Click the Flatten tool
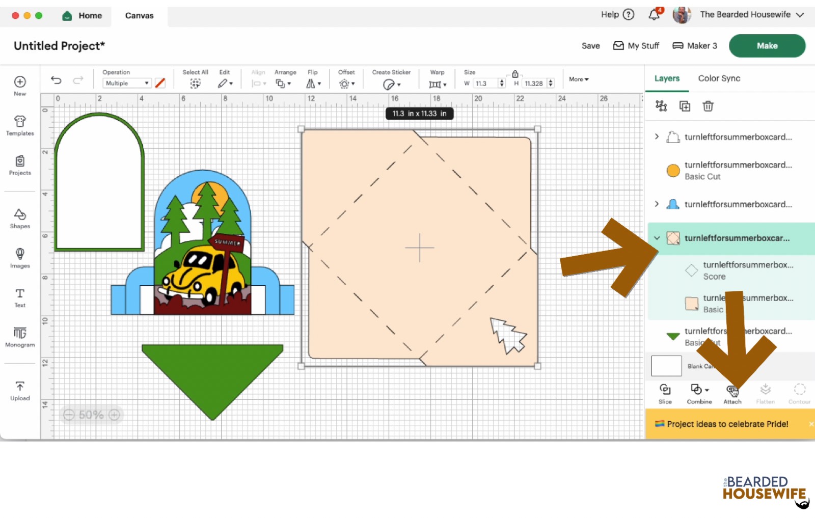Image resolution: width=815 pixels, height=518 pixels. (x=765, y=394)
